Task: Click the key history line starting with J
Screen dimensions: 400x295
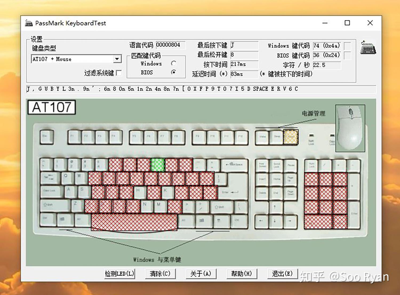Action: point(201,89)
